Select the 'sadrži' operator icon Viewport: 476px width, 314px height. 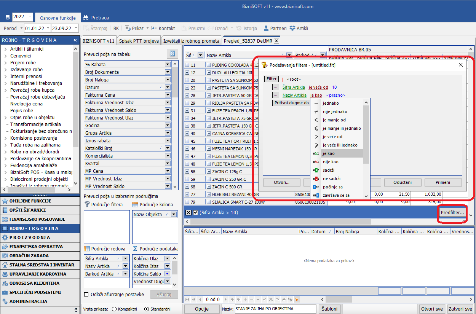click(x=316, y=170)
